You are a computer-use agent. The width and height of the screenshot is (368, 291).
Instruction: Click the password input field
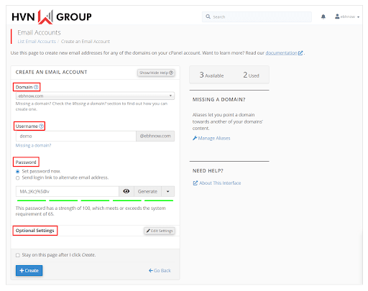pyautogui.click(x=68, y=191)
